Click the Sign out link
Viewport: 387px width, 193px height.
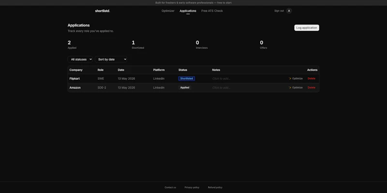(279, 11)
